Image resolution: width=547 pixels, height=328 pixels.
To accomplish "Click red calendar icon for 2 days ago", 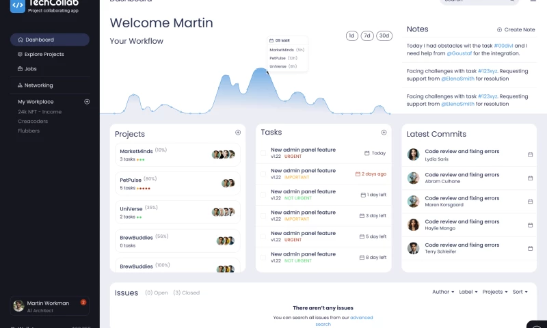I will pos(358,174).
